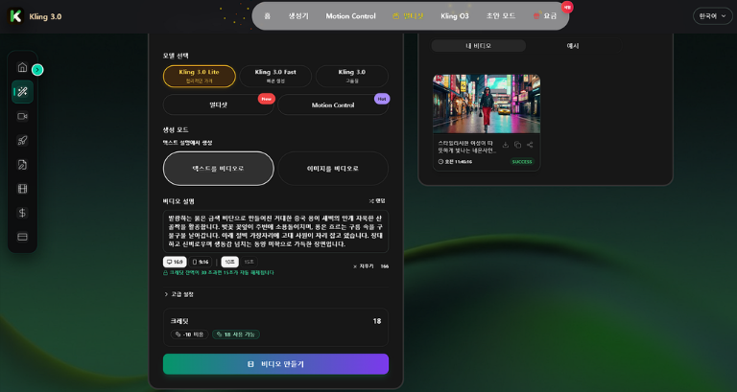Click the 랜덤 random prompt button
This screenshot has width=737, height=392.
377,201
